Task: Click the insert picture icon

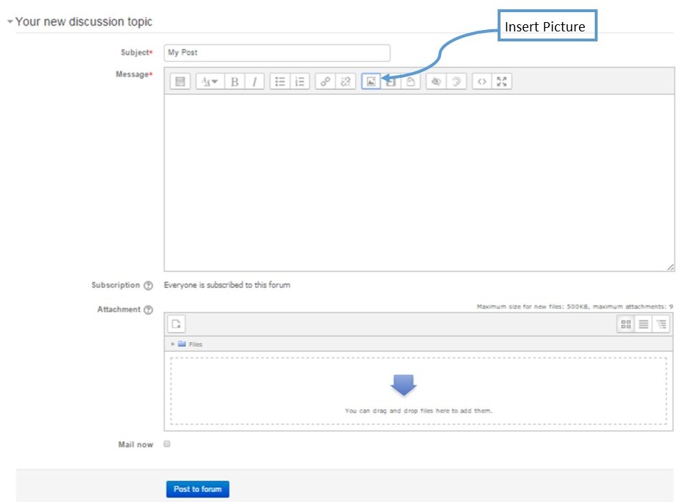Action: point(371,81)
